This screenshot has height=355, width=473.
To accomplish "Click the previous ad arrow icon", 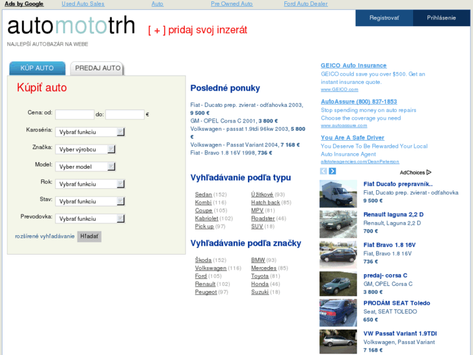I will click(323, 171).
